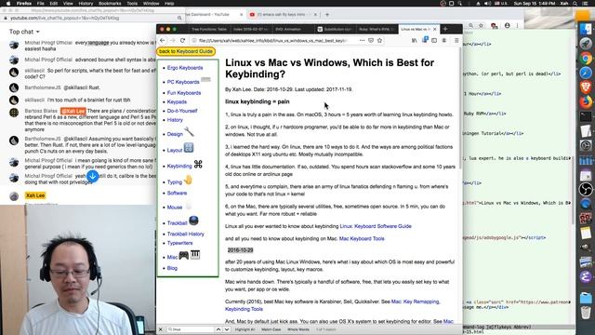Open the Bookmarks menu
This screenshot has width=595, height=335.
point(110,4)
